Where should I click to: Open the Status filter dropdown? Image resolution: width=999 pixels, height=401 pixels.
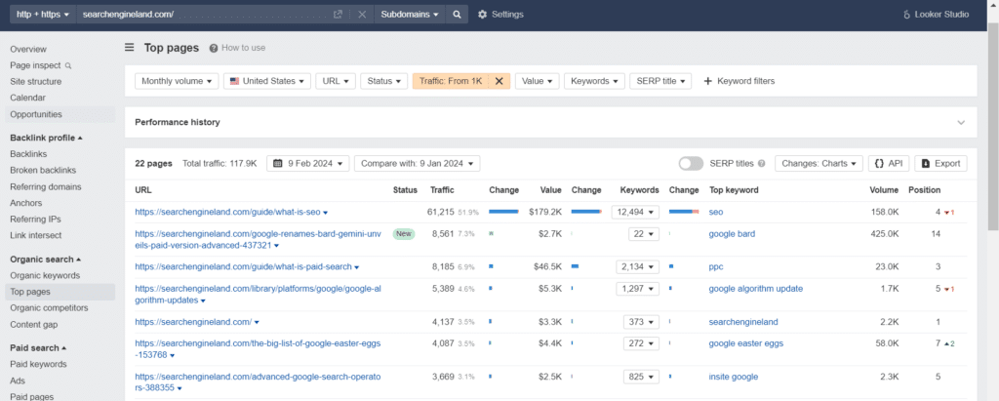383,81
